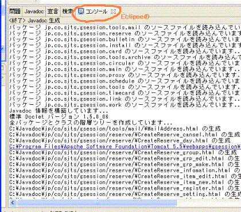
Task: Switch to the Javadoc tab
Action: click(x=34, y=11)
